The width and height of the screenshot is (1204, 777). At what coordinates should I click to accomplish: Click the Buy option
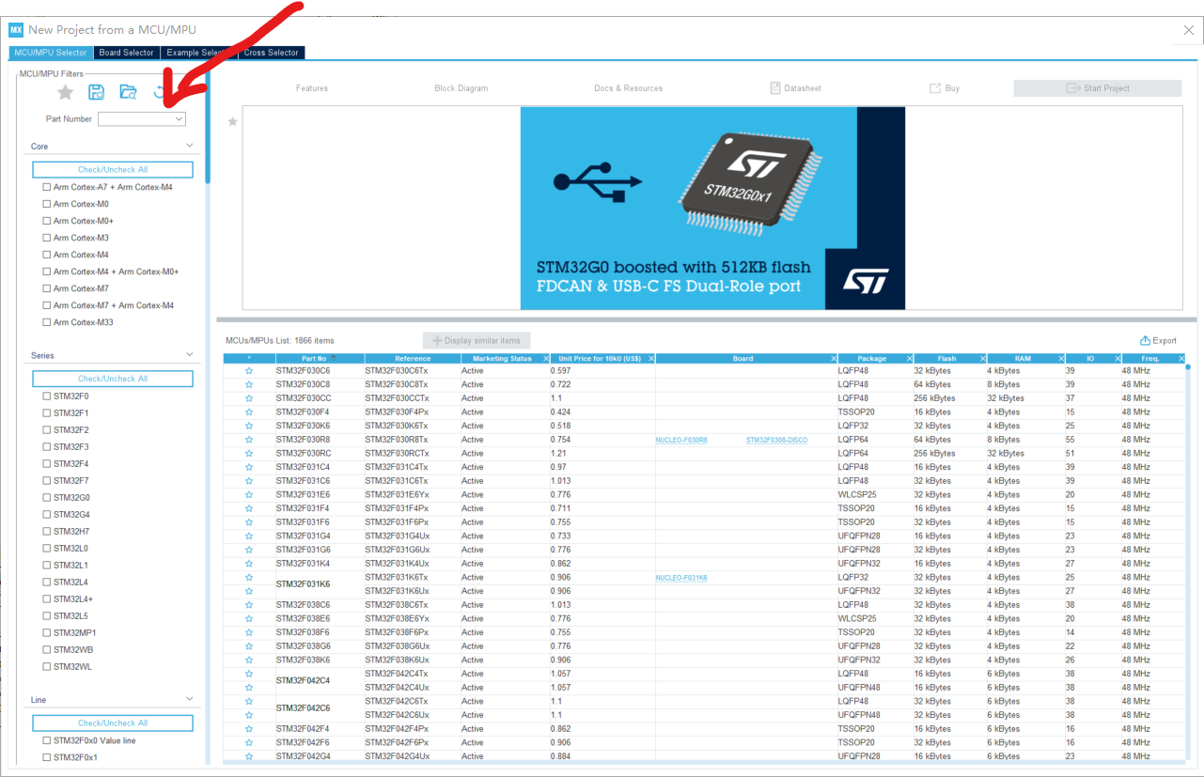click(x=945, y=88)
